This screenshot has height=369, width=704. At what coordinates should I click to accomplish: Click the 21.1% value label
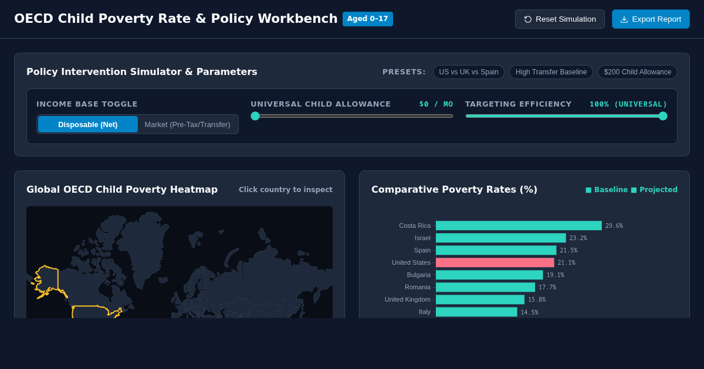[567, 263]
